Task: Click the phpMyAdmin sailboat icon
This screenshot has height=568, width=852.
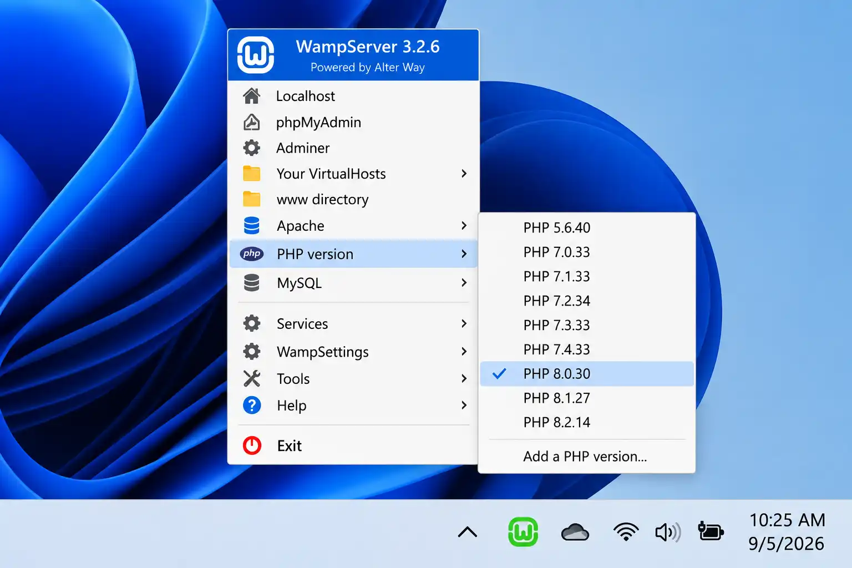Action: (252, 122)
